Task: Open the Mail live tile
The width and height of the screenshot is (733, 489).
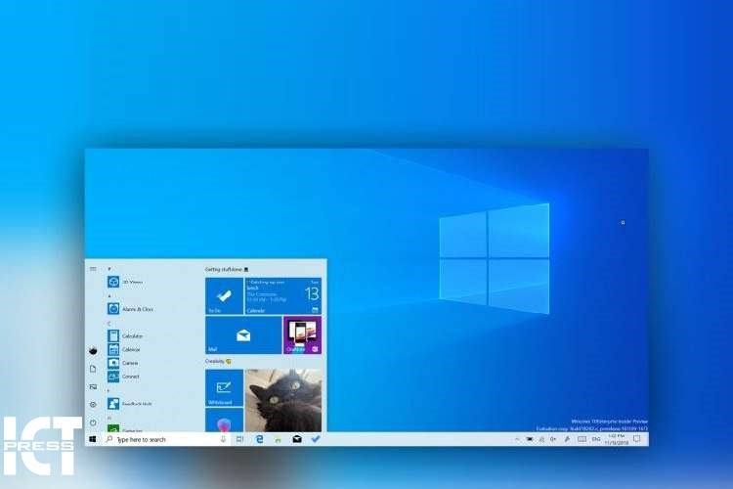Action: click(x=243, y=334)
